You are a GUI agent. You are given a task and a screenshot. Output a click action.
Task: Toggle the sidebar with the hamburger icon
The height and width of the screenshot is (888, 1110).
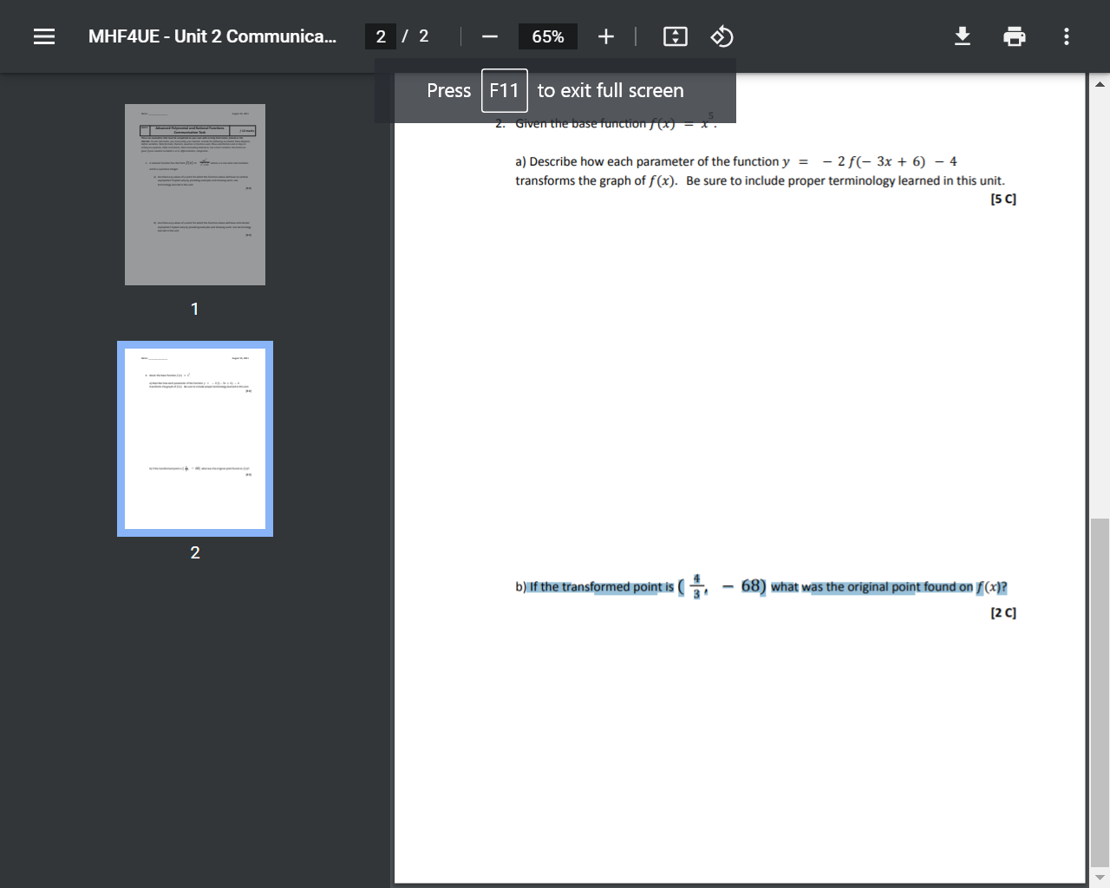43,36
